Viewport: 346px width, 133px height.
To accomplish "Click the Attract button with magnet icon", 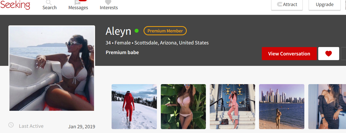I will (287, 5).
